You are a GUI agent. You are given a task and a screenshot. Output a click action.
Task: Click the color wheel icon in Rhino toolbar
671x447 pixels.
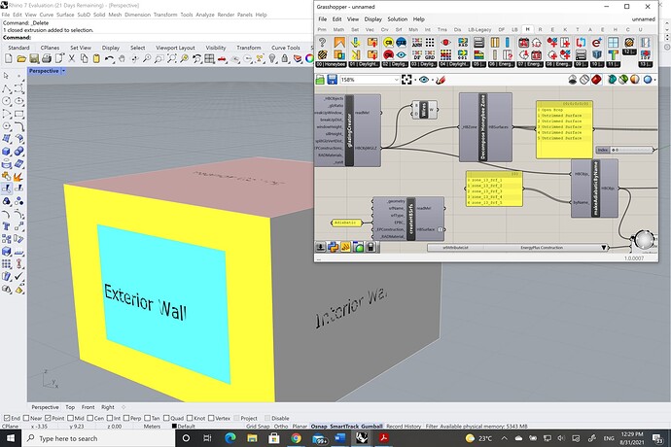tap(309, 58)
